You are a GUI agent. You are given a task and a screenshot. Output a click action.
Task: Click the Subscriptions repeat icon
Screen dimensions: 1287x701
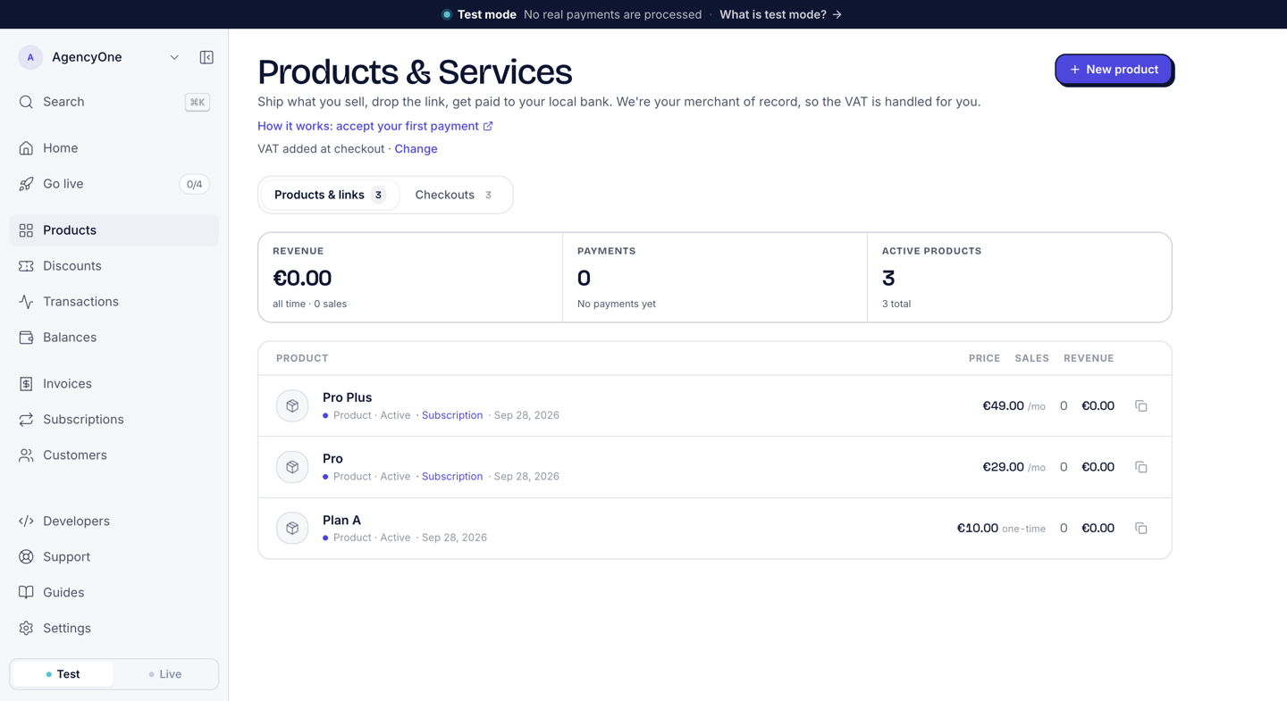(x=26, y=420)
